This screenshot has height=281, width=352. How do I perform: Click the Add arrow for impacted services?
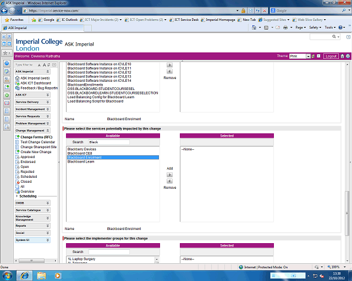coord(169,174)
